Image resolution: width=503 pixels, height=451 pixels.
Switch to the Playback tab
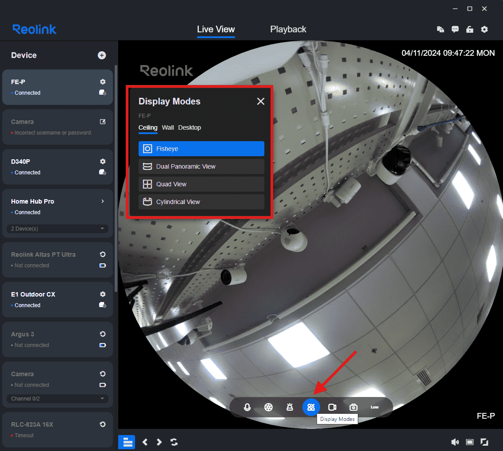[x=288, y=29]
